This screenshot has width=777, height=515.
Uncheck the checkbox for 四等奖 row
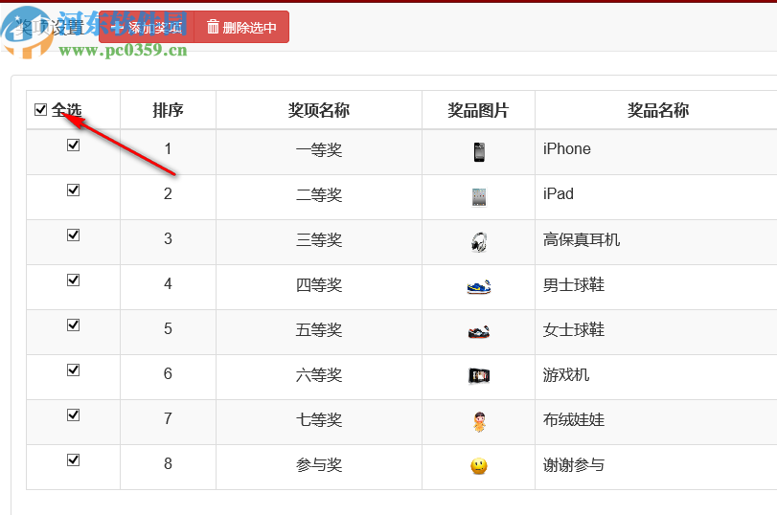pyautogui.click(x=74, y=280)
